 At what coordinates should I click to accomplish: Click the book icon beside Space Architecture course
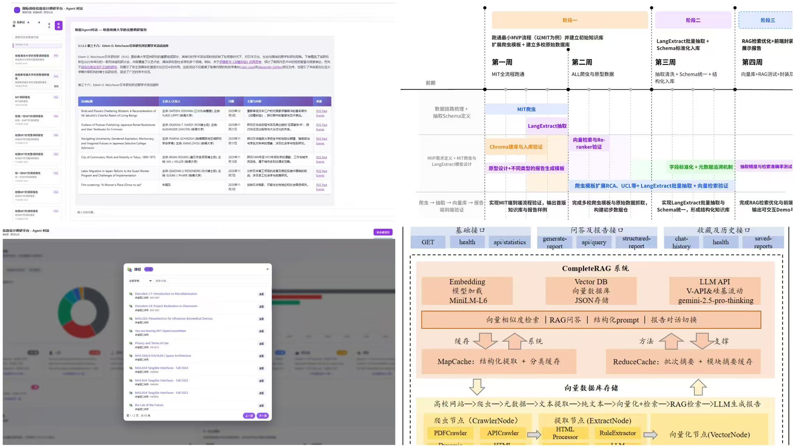pos(131,356)
